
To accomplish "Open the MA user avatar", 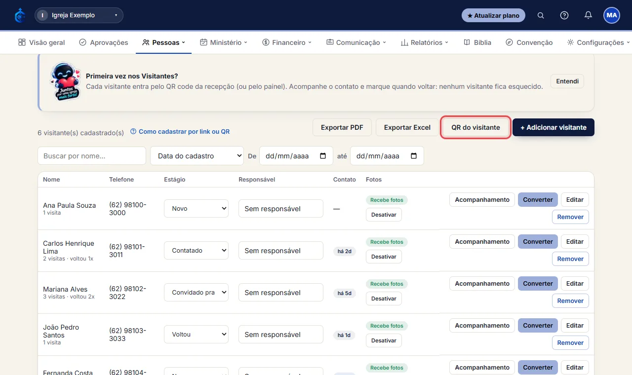I will tap(612, 15).
